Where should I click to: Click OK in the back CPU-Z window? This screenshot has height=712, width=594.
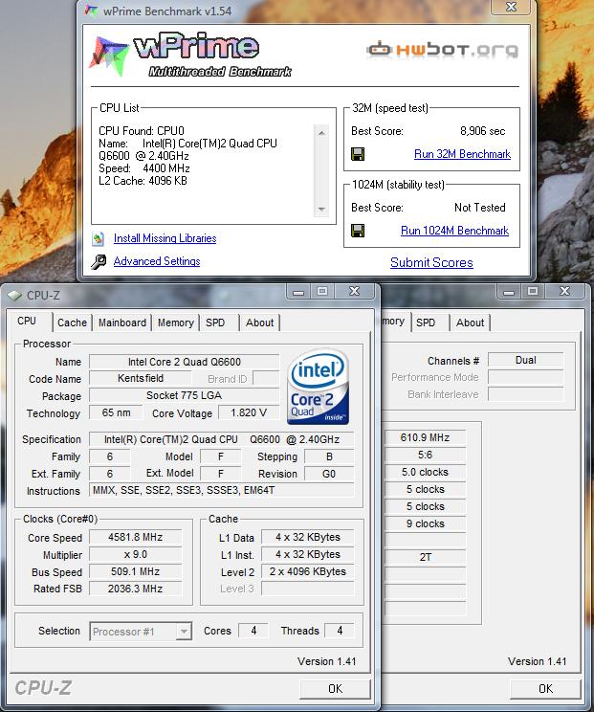(x=545, y=689)
